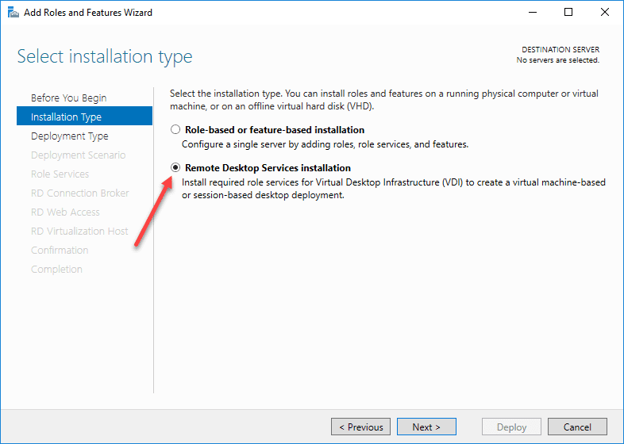This screenshot has width=624, height=444.
Task: Close the Add Roles and Features Wizard
Action: (x=605, y=12)
